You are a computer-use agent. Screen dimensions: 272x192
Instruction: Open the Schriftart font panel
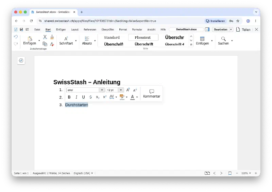(x=66, y=41)
